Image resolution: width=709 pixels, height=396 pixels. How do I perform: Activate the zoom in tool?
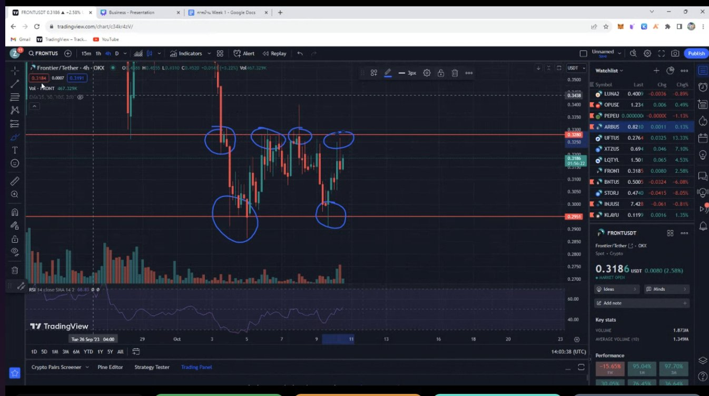pyautogui.click(x=15, y=194)
